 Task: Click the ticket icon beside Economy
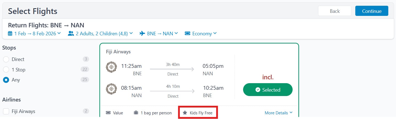coord(188,34)
